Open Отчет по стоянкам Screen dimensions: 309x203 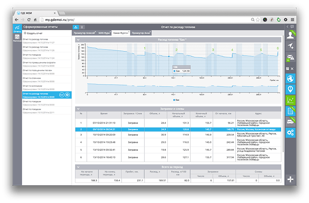click(x=47, y=80)
